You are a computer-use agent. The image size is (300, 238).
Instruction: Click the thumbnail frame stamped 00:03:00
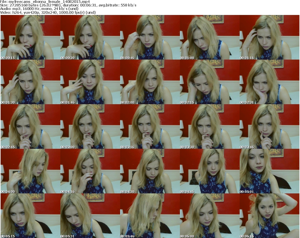(x=90, y=127)
